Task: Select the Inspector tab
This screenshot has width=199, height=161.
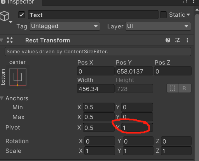Action: pyautogui.click(x=21, y=2)
